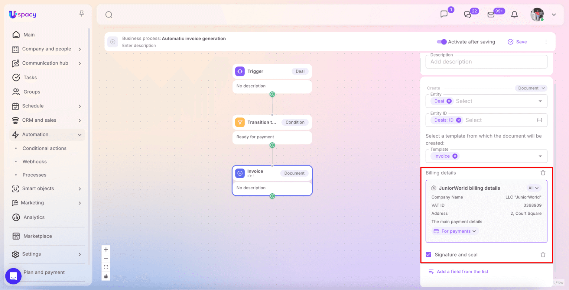Delete the Signature and seal field
569x290 pixels.
[x=543, y=255]
